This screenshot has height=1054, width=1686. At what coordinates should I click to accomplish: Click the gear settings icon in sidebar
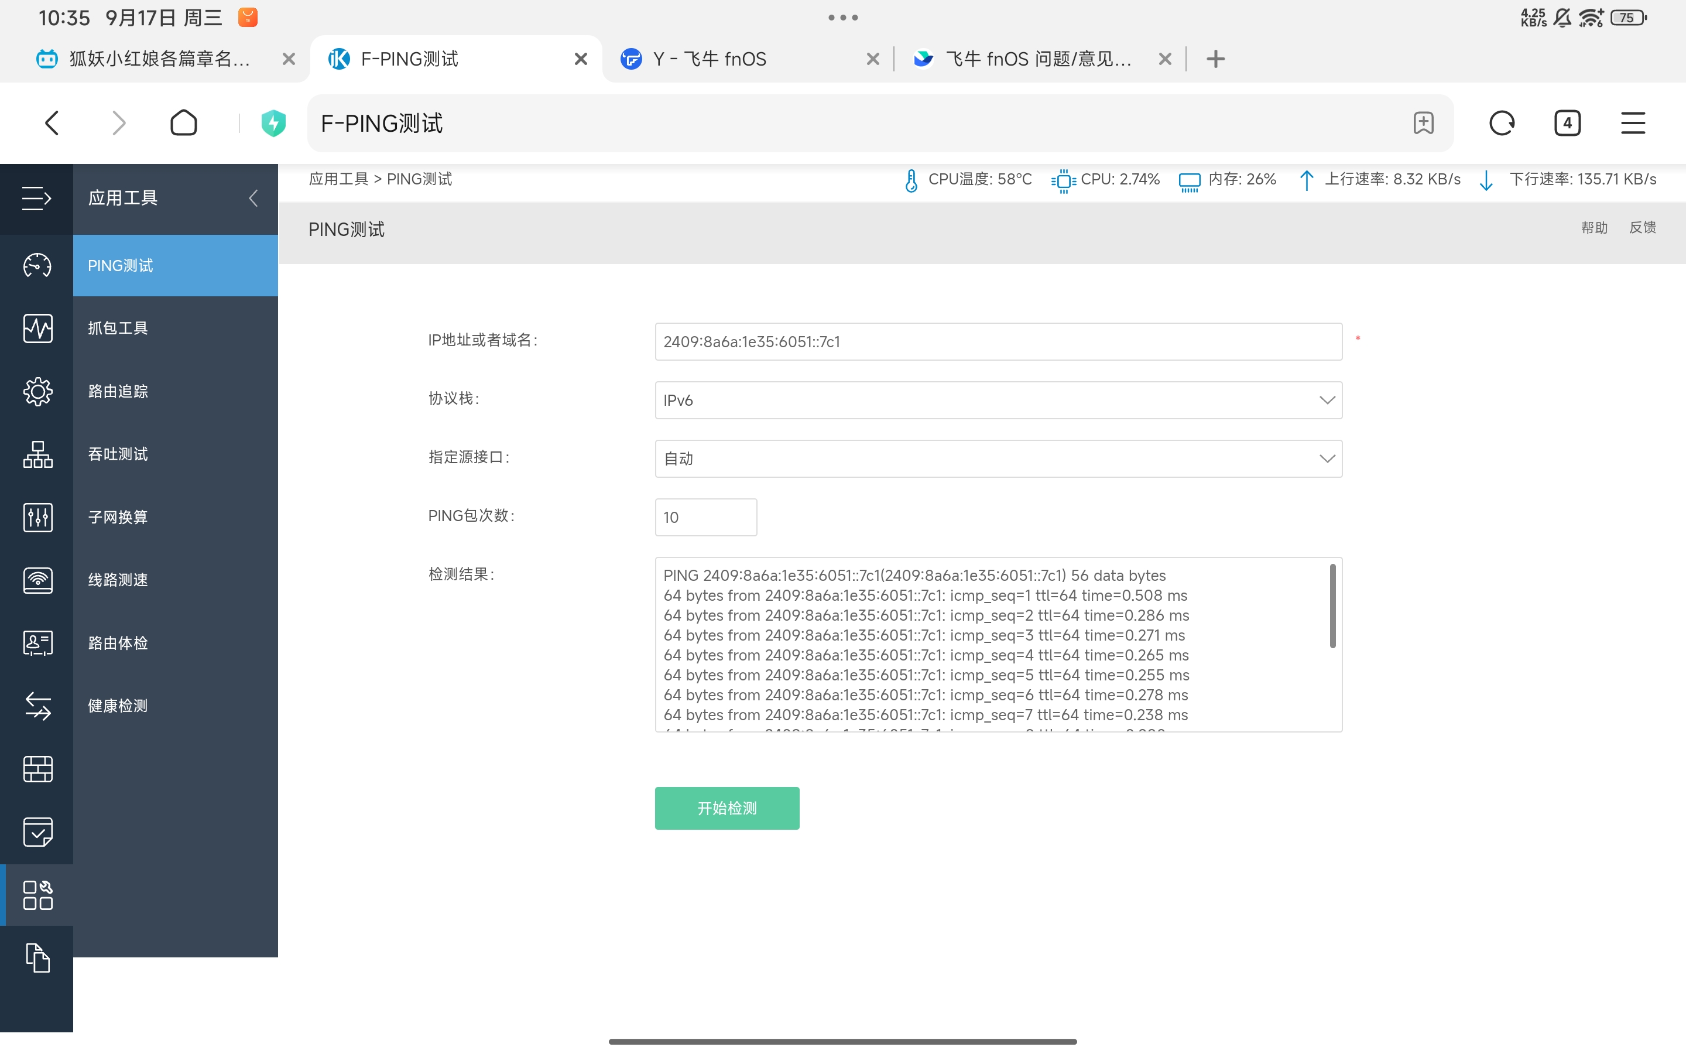click(x=37, y=391)
